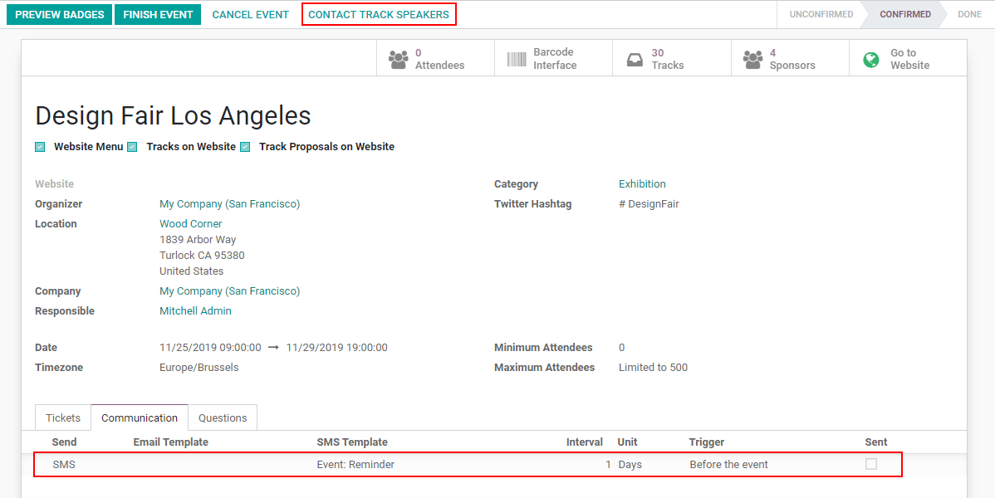
Task: Check the Sent checkbox in SMS row
Action: (x=870, y=464)
